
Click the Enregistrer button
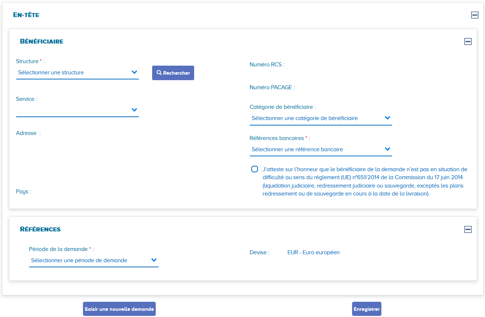point(367,309)
